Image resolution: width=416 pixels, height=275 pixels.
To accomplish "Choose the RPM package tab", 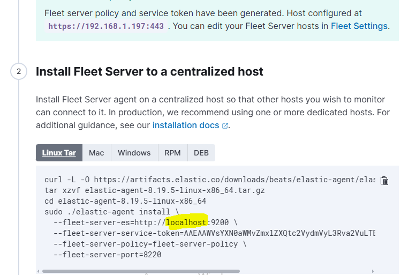I will tap(172, 153).
